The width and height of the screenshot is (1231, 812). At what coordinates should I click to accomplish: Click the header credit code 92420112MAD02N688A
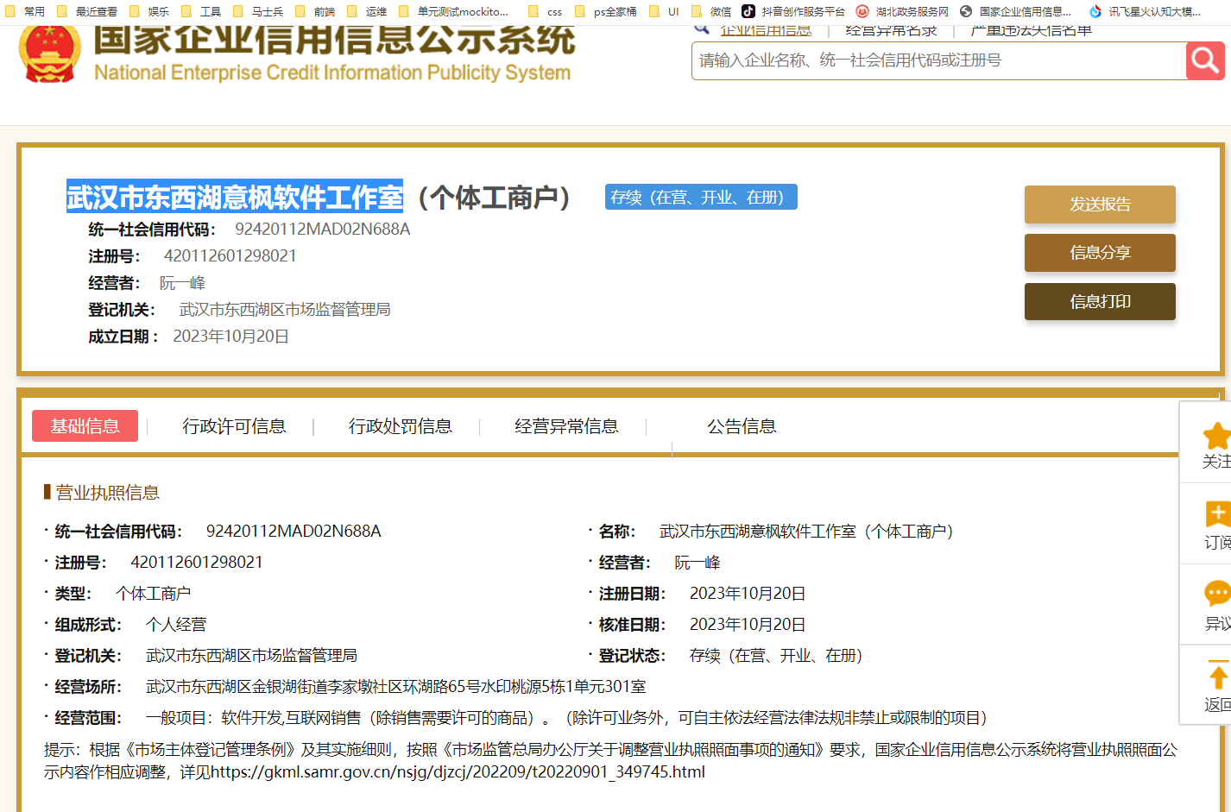tap(323, 230)
